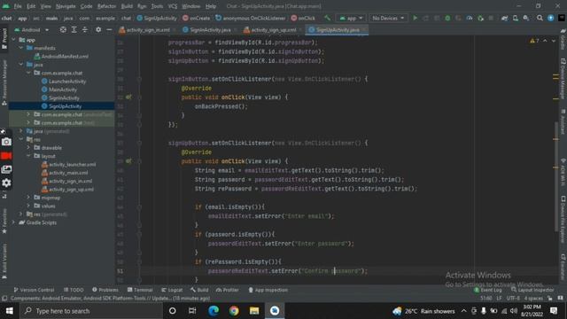
Task: Click the 4 spaces indent setting
Action: 533,299
